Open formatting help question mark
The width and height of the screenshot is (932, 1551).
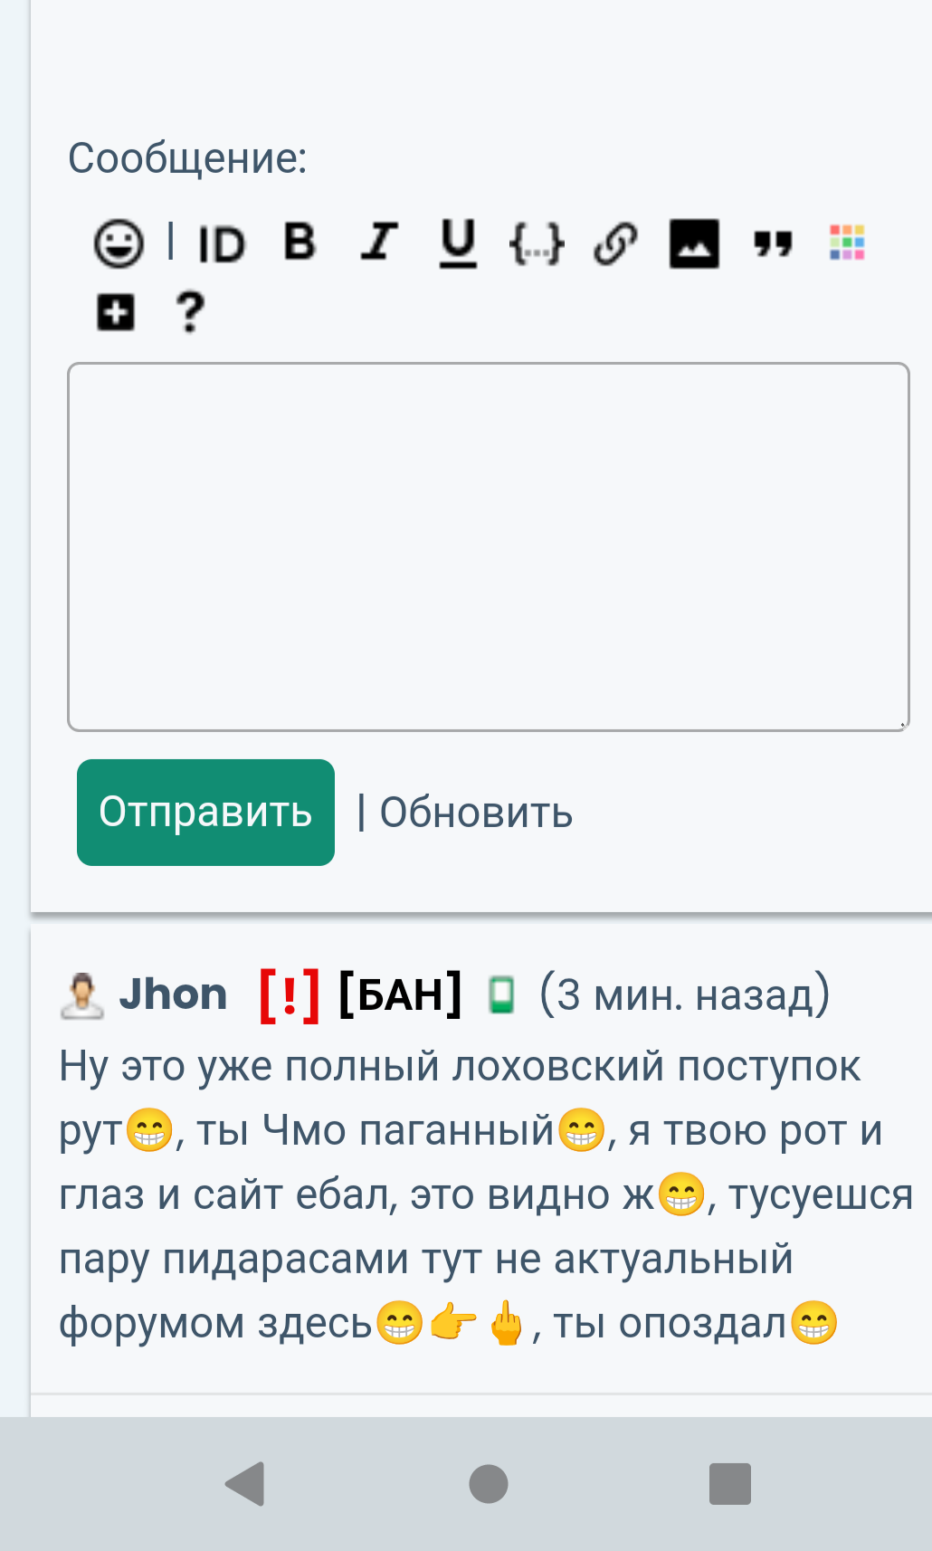[189, 312]
